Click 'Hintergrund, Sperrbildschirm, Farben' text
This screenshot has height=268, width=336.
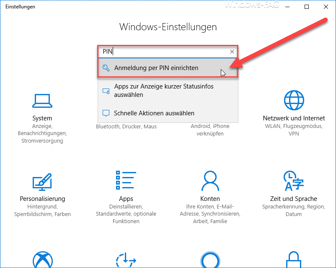(42, 211)
